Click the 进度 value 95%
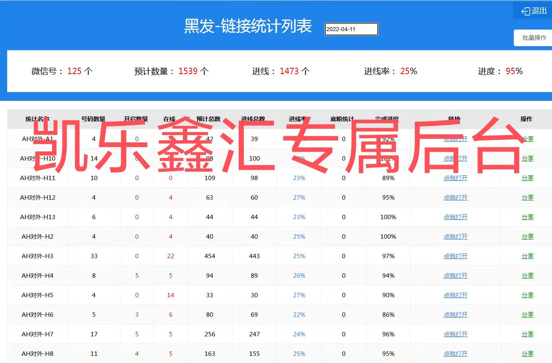 click(514, 71)
